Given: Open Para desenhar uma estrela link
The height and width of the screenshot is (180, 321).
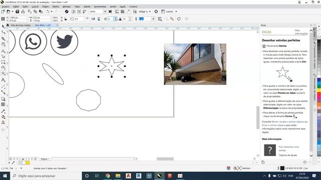Looking at the screenshot, I should pos(289,148).
